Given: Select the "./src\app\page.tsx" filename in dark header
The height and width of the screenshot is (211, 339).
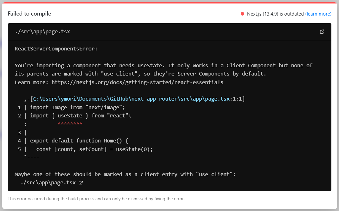Looking at the screenshot, I should click(42, 31).
